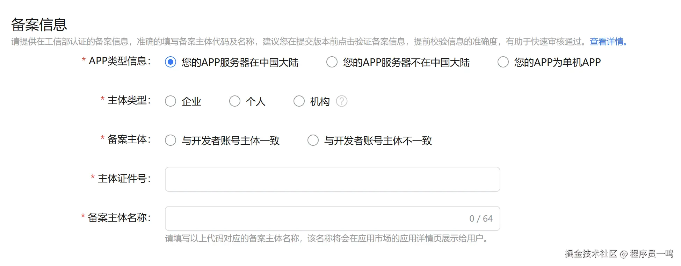Click the 备案信息 section heading
Screen dimensions: 681x266
[39, 24]
